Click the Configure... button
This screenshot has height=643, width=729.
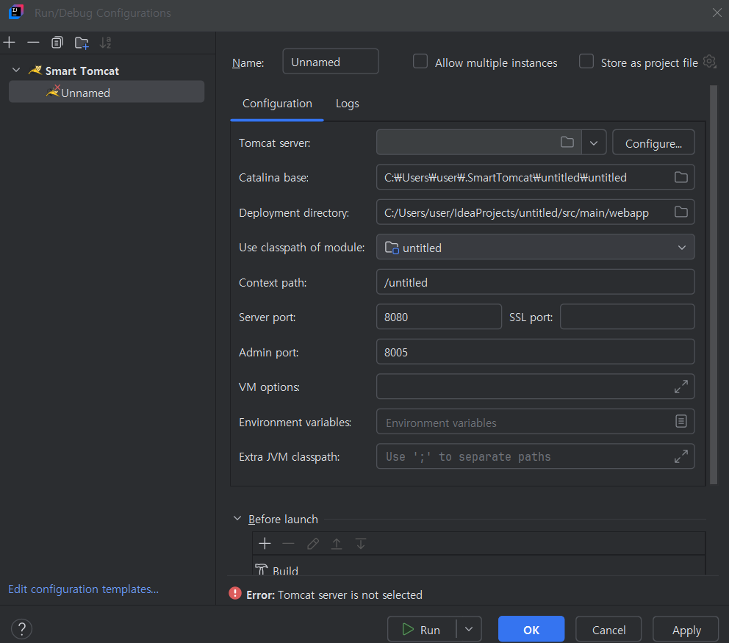coord(653,143)
